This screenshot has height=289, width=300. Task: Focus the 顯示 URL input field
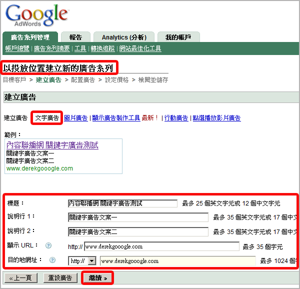(161, 246)
